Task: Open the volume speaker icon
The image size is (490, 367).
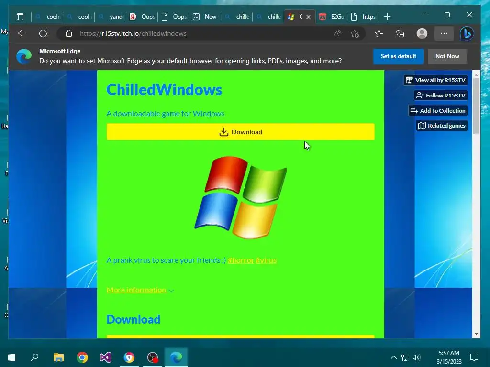Action: (416, 357)
